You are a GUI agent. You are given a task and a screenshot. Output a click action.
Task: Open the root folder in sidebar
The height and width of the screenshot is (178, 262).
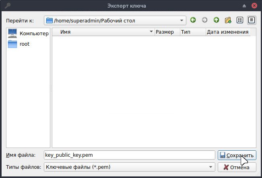24,44
